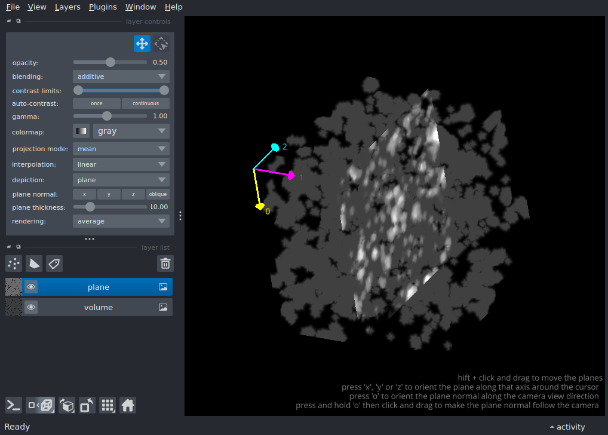608x435 pixels.
Task: Add a new Labels layer
Action: click(54, 264)
